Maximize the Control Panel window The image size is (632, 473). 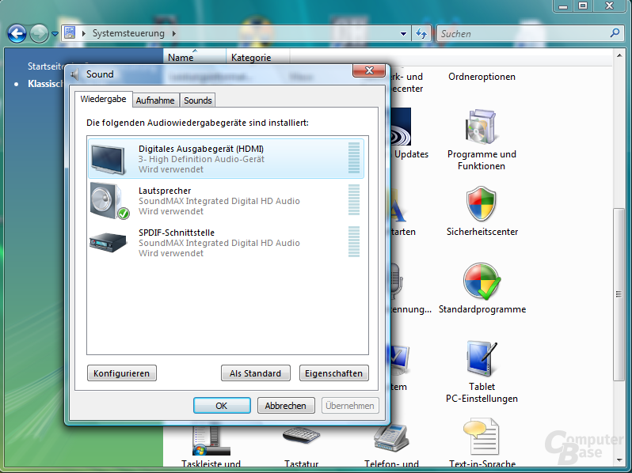583,6
